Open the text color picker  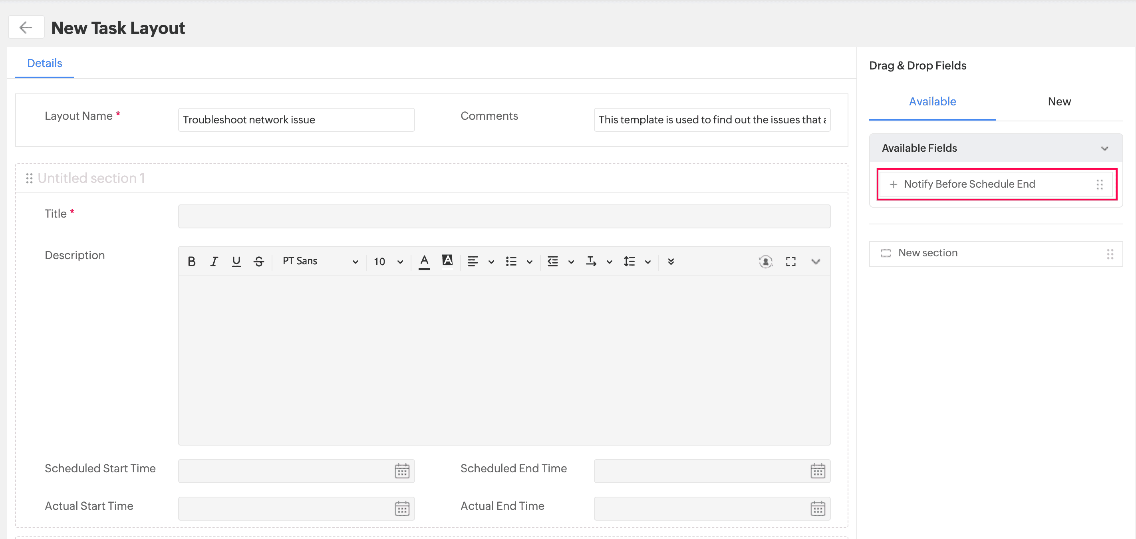(424, 261)
